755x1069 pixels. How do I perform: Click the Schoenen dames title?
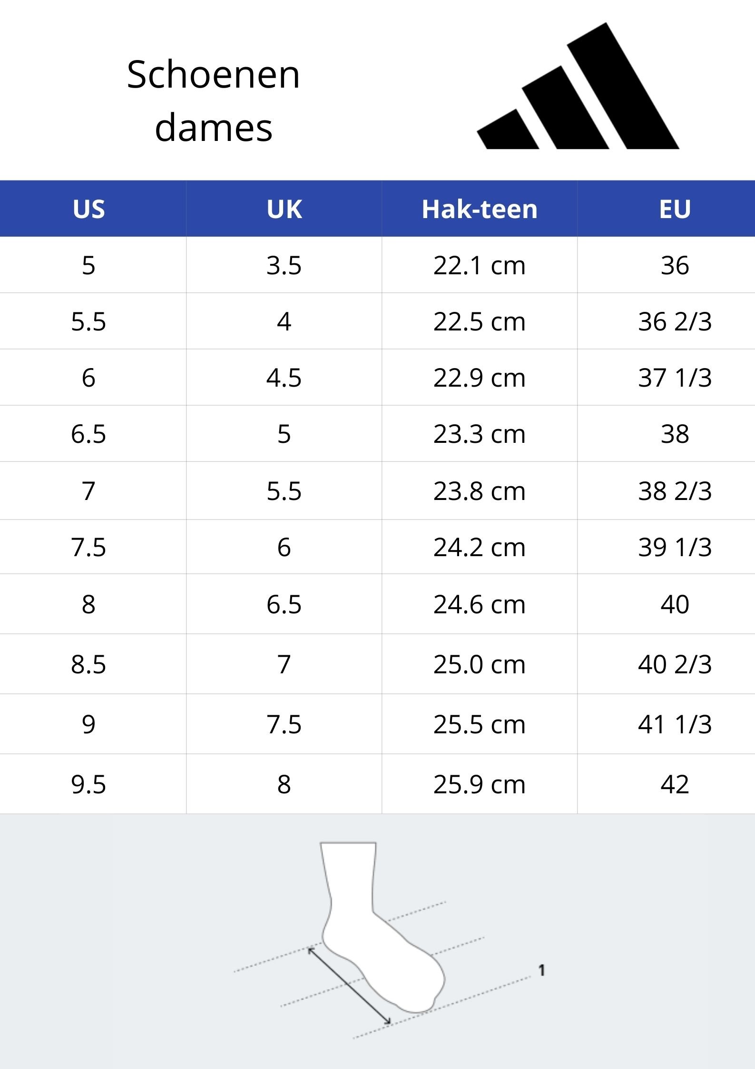(214, 101)
